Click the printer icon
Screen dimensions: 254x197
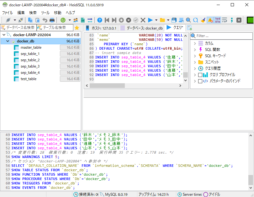[52, 20]
